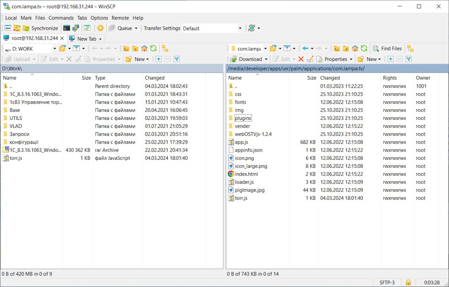This screenshot has height=287, width=449.
Task: Open the Preferences gear icon
Action: click(100, 28)
